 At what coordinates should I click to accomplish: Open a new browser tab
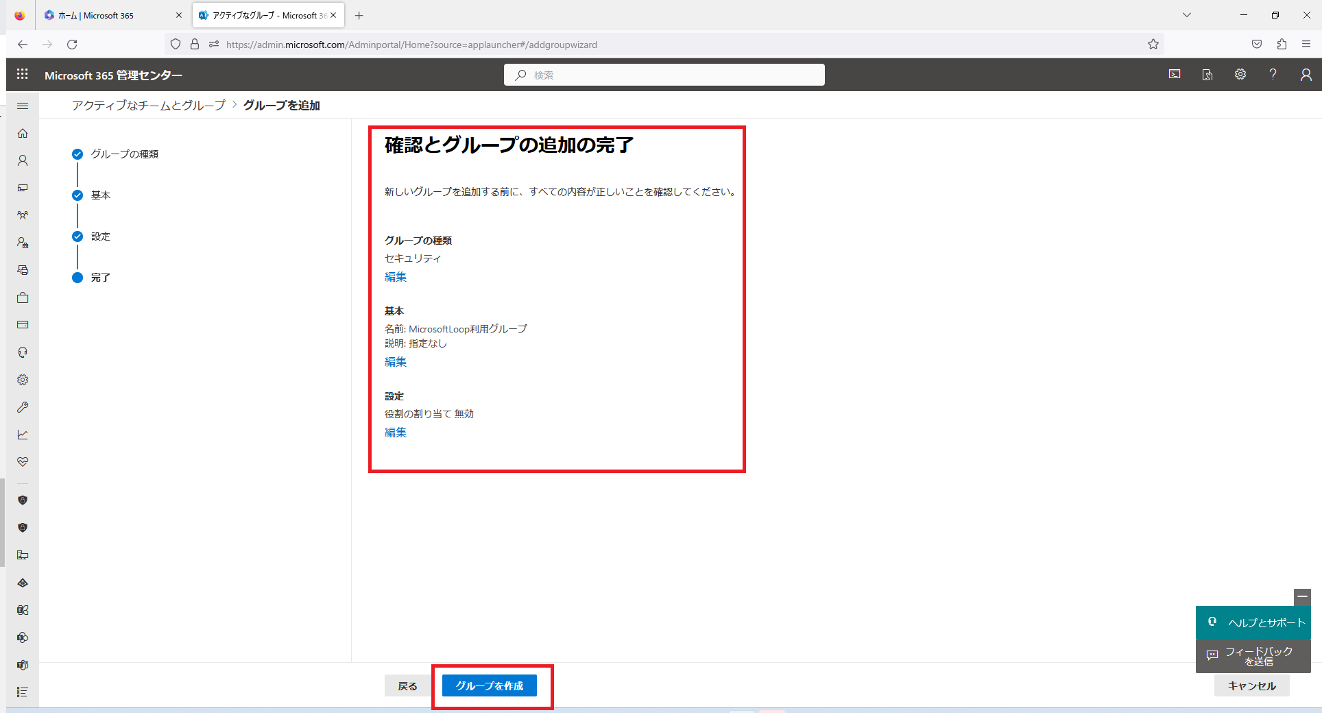(x=359, y=15)
